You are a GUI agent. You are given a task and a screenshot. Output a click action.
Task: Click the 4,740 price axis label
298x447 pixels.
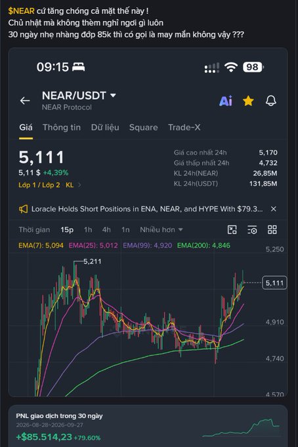coord(274,359)
